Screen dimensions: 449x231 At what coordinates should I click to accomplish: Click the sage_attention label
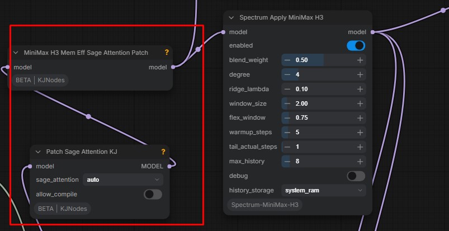coord(57,180)
